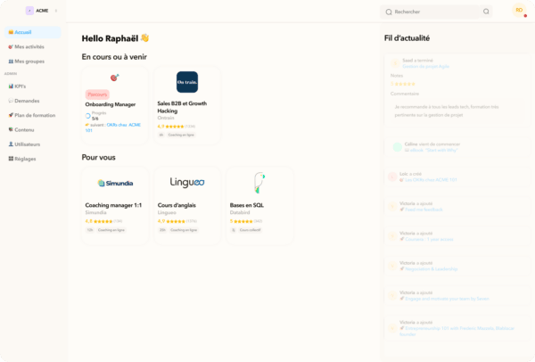Open the RD user avatar menu

coord(519,11)
